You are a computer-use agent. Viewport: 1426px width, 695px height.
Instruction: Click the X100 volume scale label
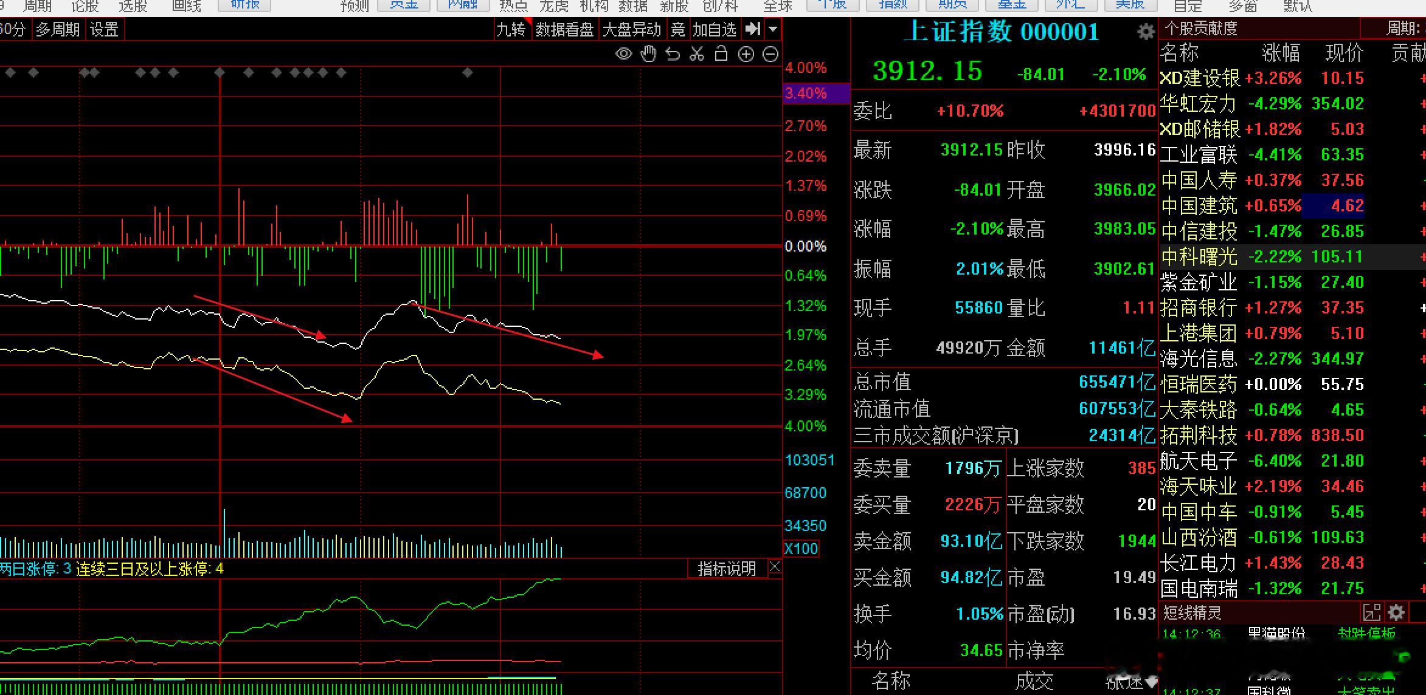pyautogui.click(x=801, y=549)
